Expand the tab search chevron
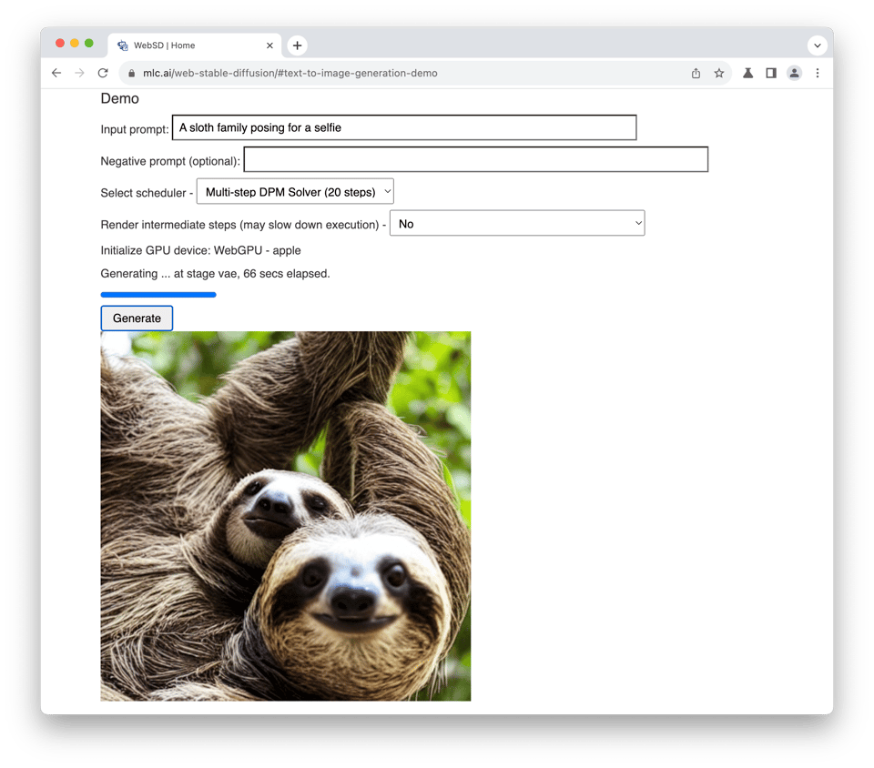The height and width of the screenshot is (768, 874). point(817,45)
